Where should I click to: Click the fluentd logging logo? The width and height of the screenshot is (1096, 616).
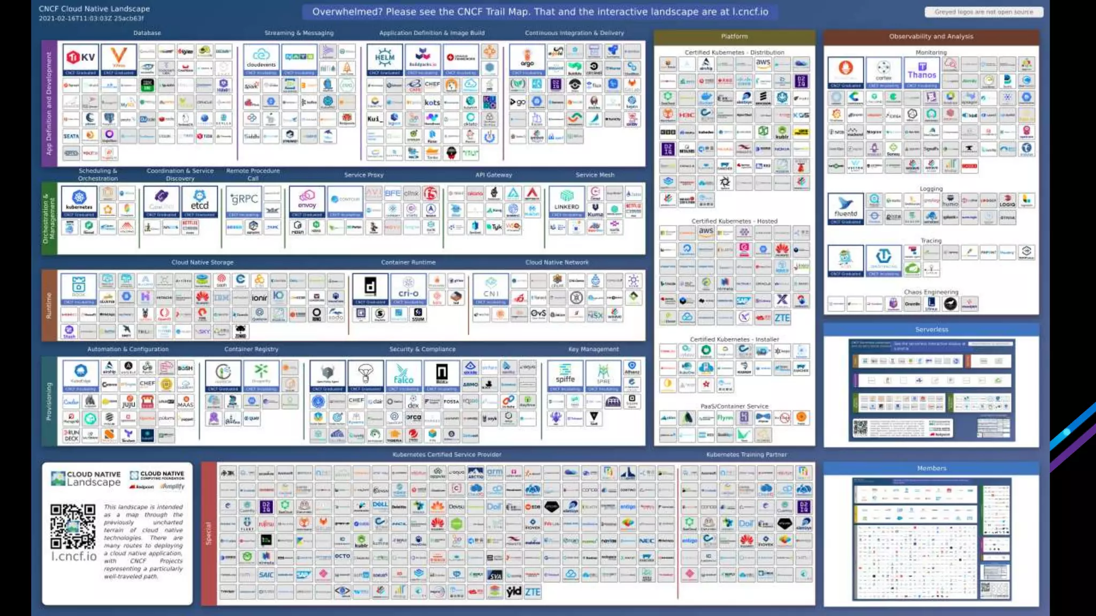click(x=846, y=208)
